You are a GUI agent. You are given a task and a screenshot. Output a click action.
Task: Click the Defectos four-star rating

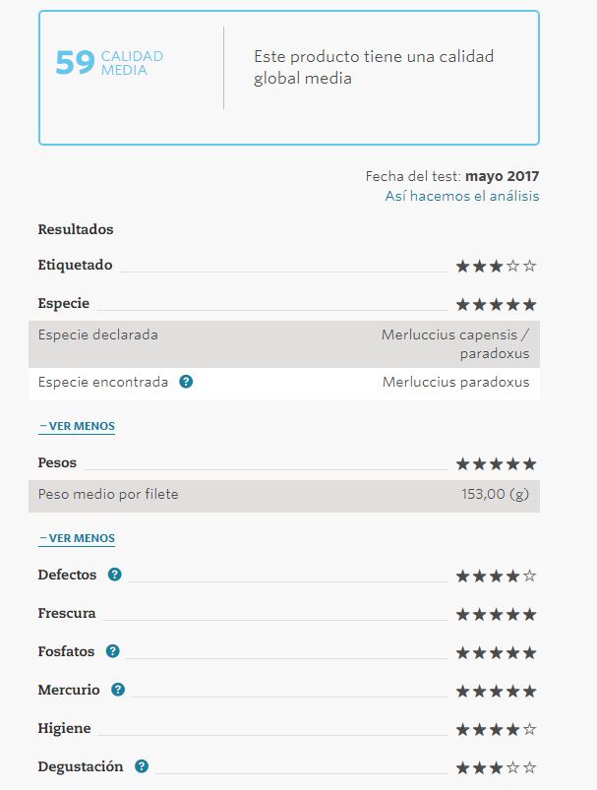pyautogui.click(x=496, y=576)
